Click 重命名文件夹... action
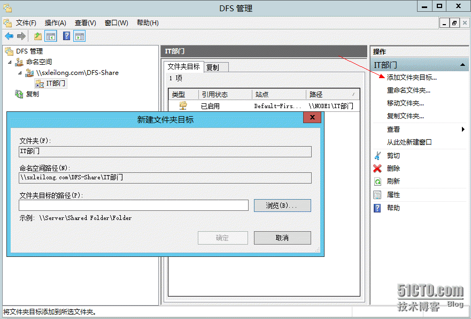471x319 pixels. coord(408,90)
